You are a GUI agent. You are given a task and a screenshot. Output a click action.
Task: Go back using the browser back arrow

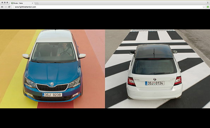(2, 7)
